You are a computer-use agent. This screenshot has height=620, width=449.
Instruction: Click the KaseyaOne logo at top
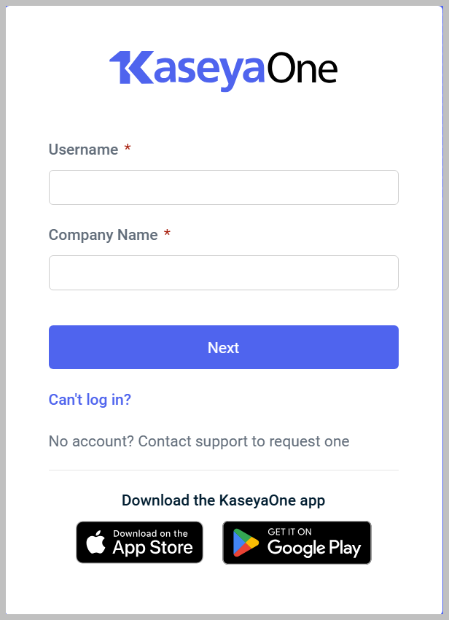pyautogui.click(x=223, y=71)
